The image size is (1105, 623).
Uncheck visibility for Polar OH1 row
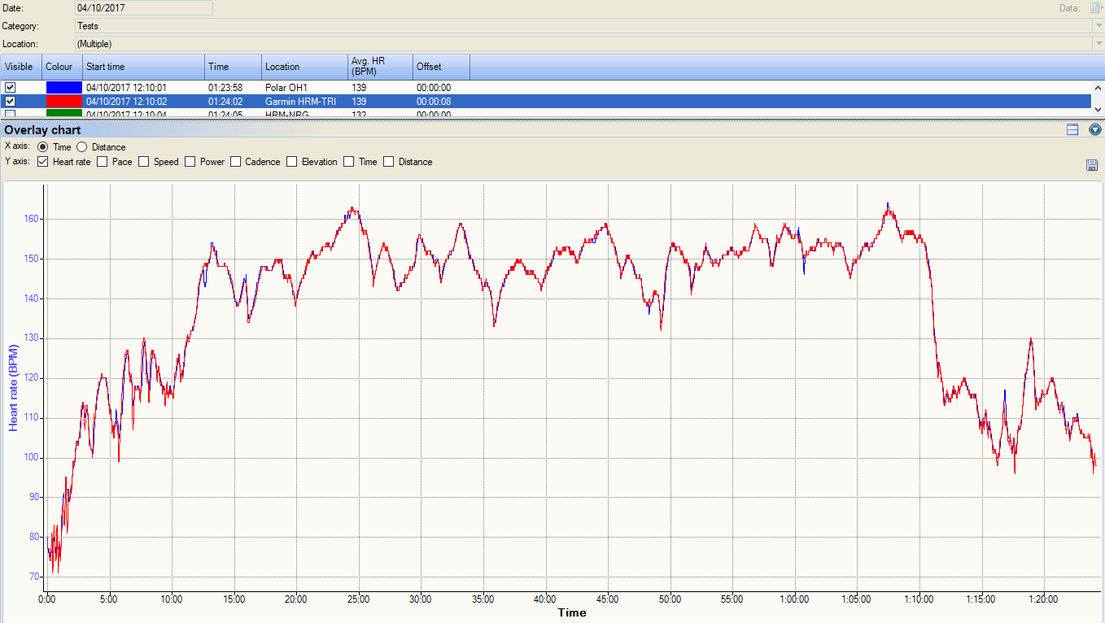pos(11,87)
